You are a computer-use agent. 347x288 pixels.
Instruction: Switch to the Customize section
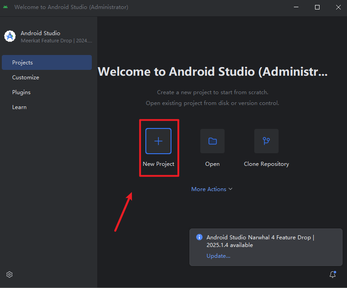click(x=26, y=78)
